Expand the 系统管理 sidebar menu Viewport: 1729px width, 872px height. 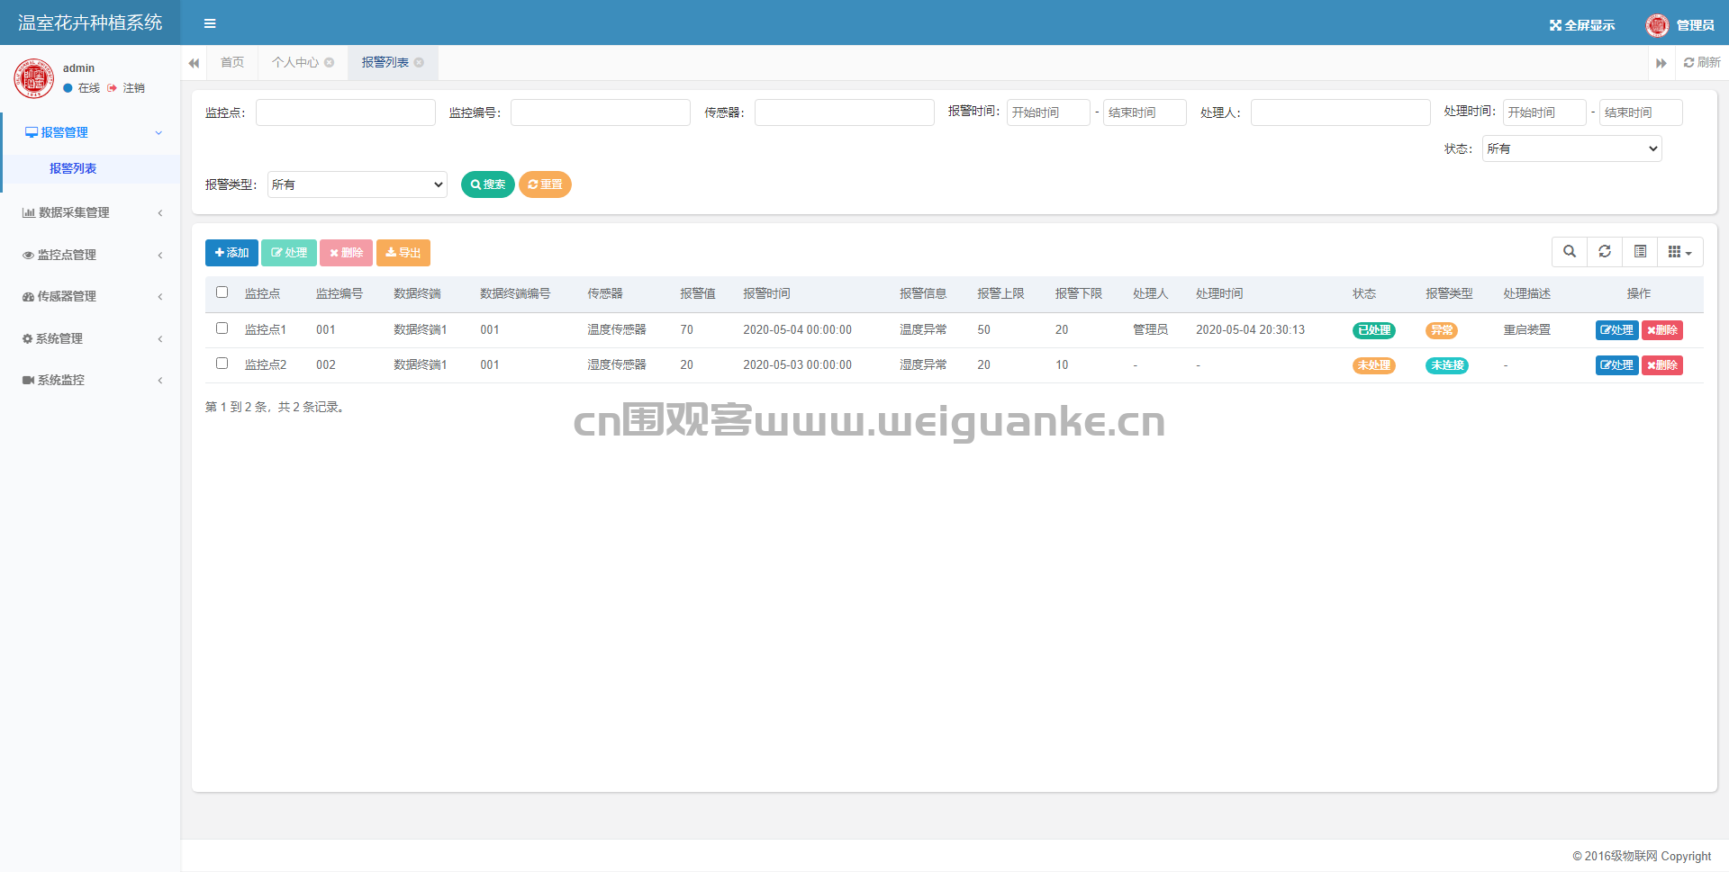tap(91, 338)
